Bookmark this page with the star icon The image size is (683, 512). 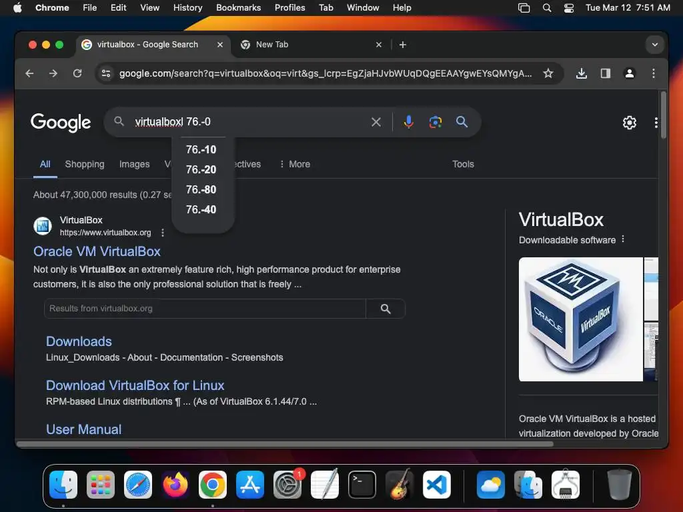pyautogui.click(x=548, y=73)
